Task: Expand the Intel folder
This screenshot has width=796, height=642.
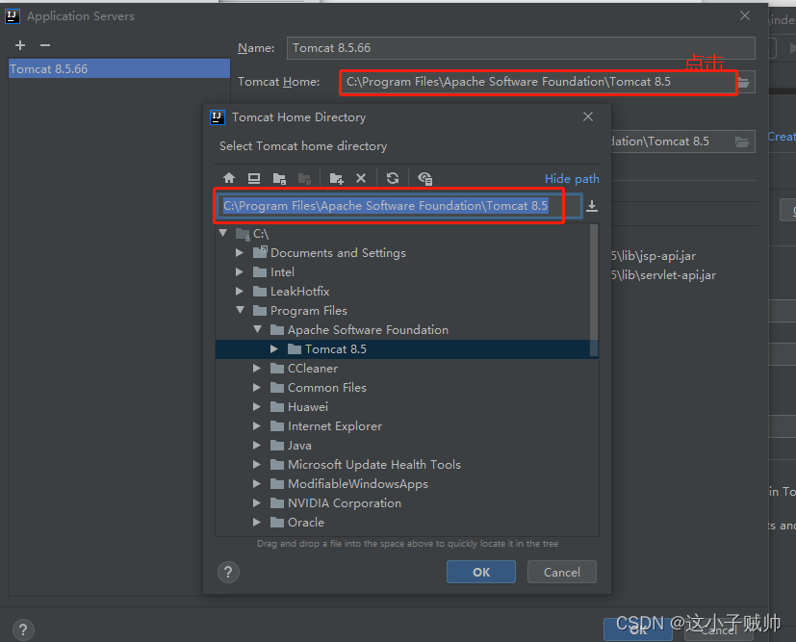Action: coord(240,271)
